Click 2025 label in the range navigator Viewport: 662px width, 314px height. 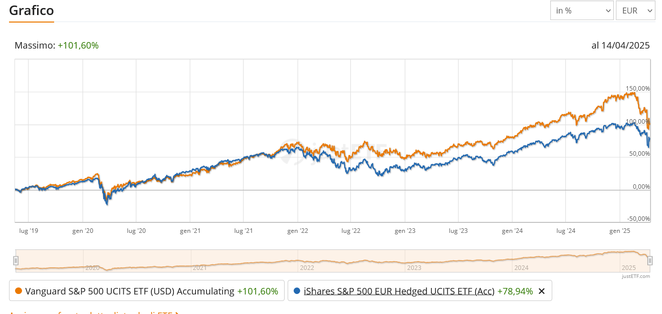point(628,268)
